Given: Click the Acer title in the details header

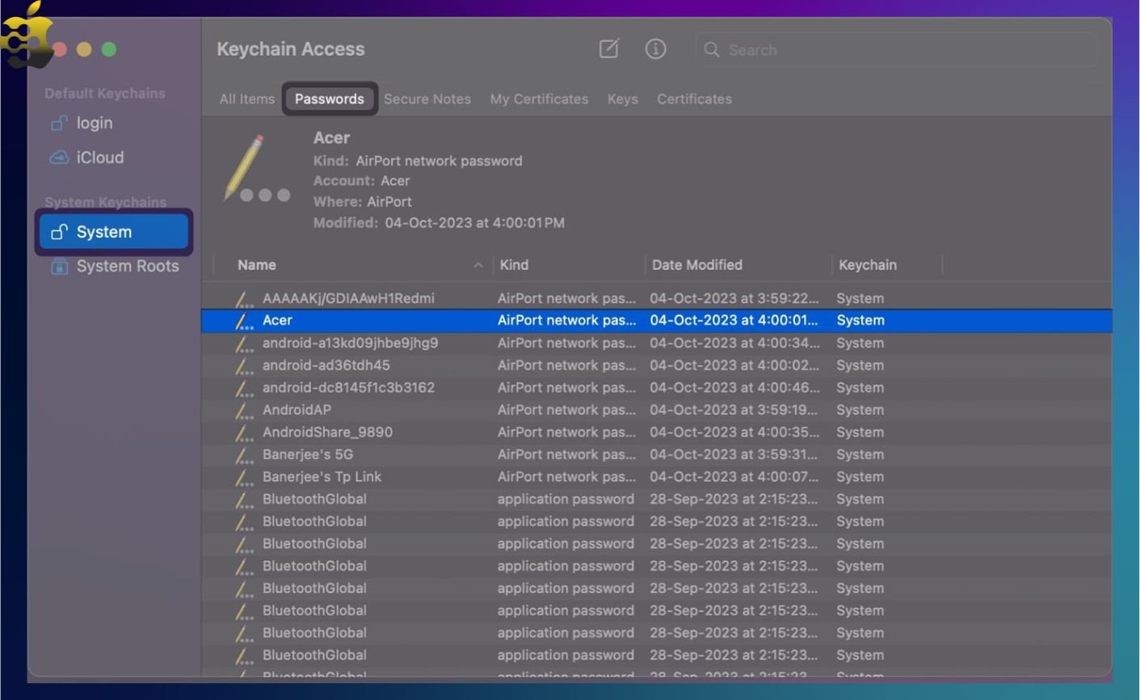Looking at the screenshot, I should click(x=331, y=138).
